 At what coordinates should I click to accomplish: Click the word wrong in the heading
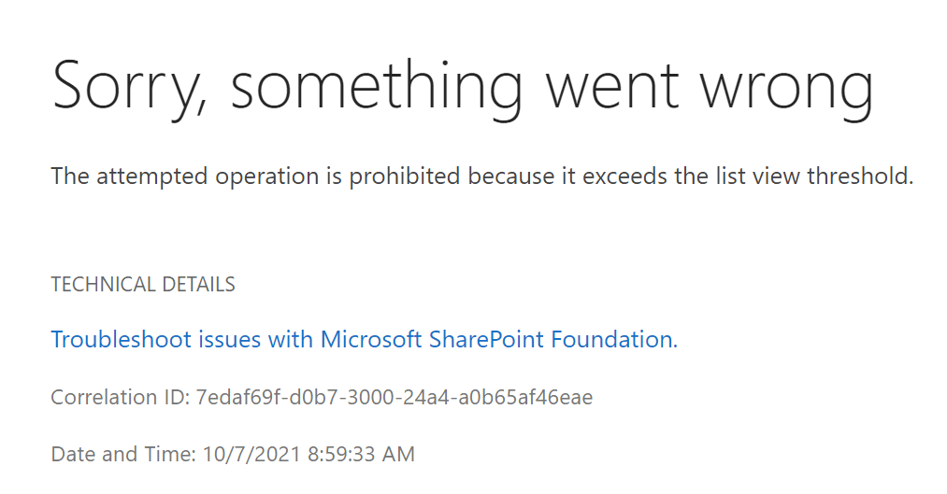pos(787,91)
